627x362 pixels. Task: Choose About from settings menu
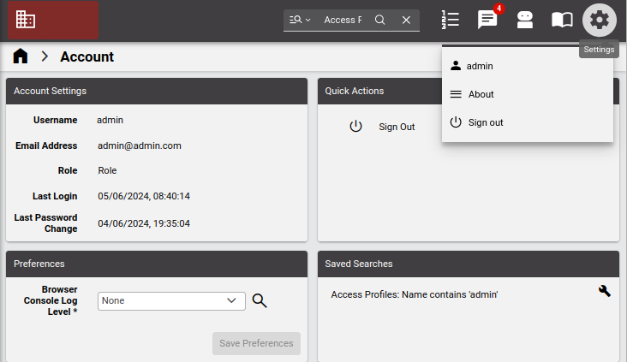(x=481, y=94)
